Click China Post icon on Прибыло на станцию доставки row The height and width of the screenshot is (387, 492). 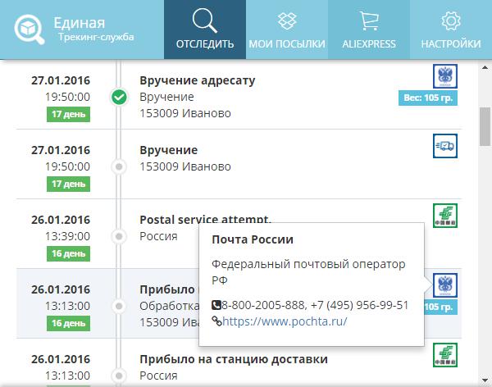pyautogui.click(x=445, y=355)
